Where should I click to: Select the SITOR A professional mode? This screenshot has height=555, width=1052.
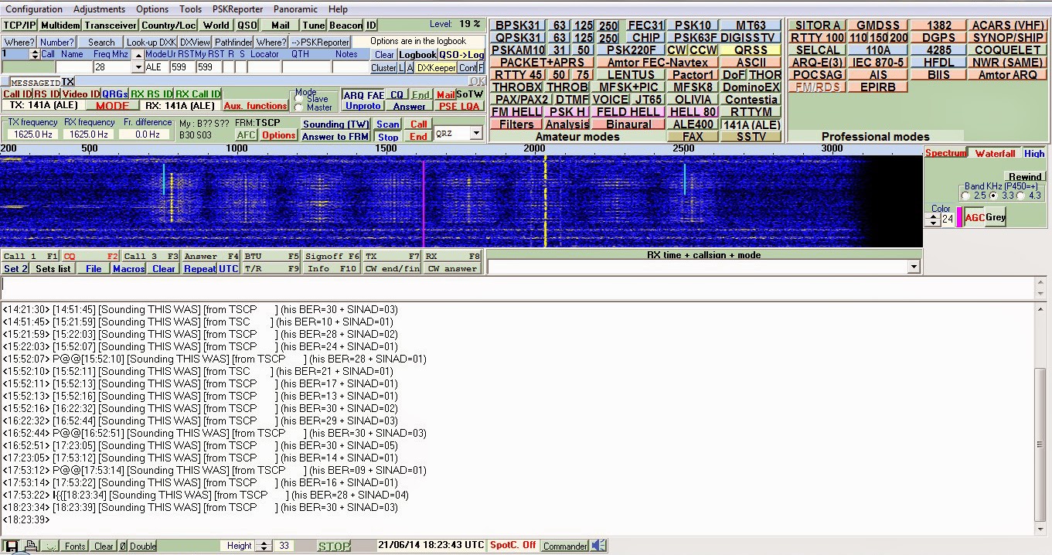[x=818, y=26]
